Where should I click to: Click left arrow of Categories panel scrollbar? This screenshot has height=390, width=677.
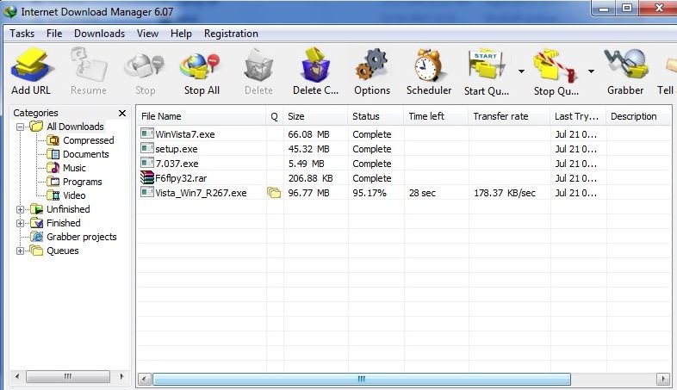pos(17,376)
